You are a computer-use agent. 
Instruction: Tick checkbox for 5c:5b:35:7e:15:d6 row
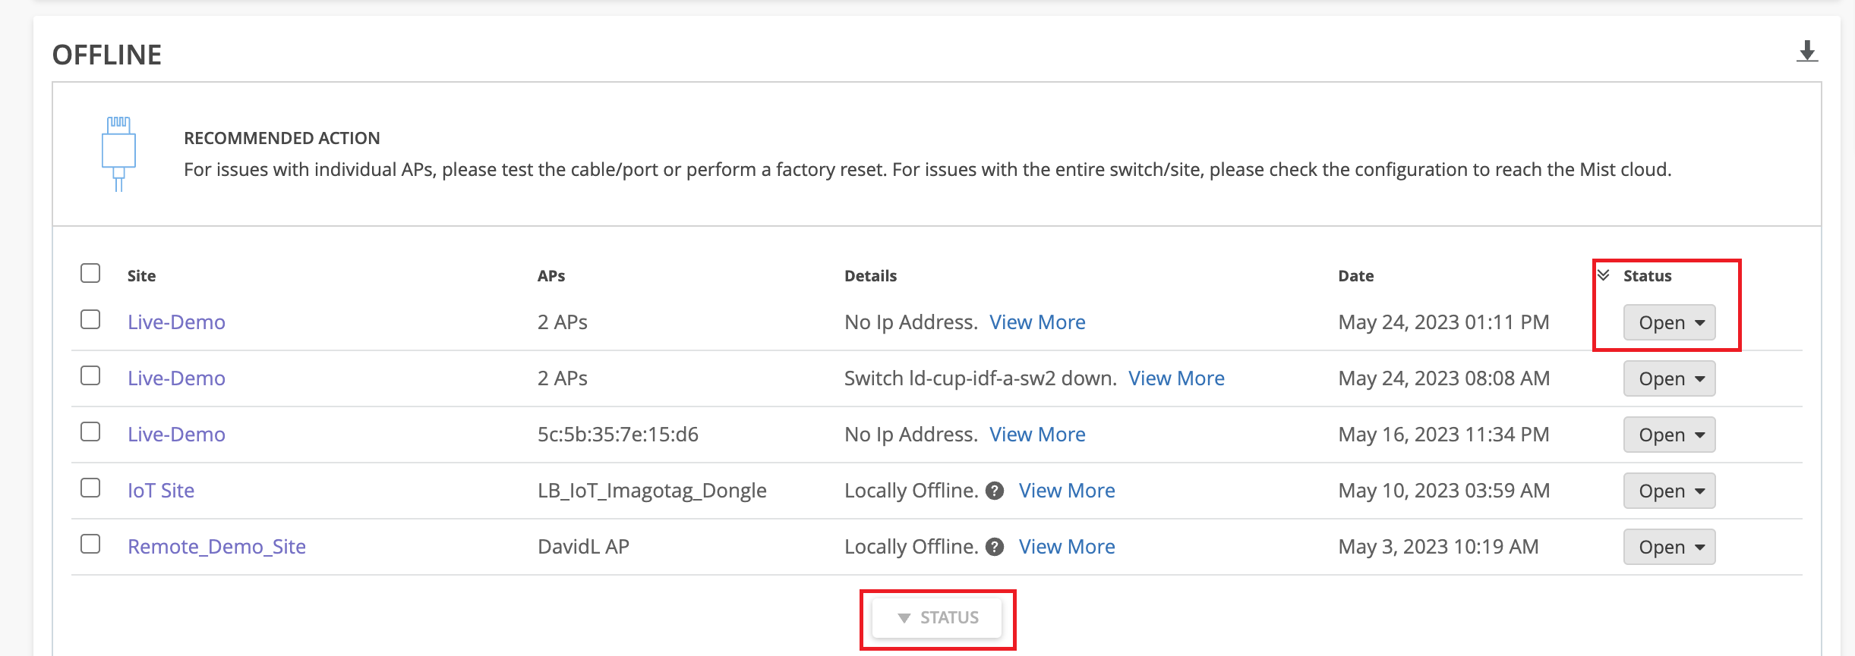pyautogui.click(x=90, y=432)
